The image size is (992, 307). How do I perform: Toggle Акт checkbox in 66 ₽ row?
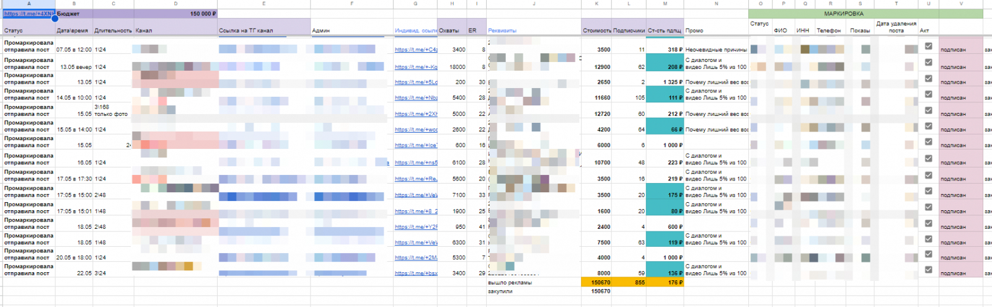928,126
